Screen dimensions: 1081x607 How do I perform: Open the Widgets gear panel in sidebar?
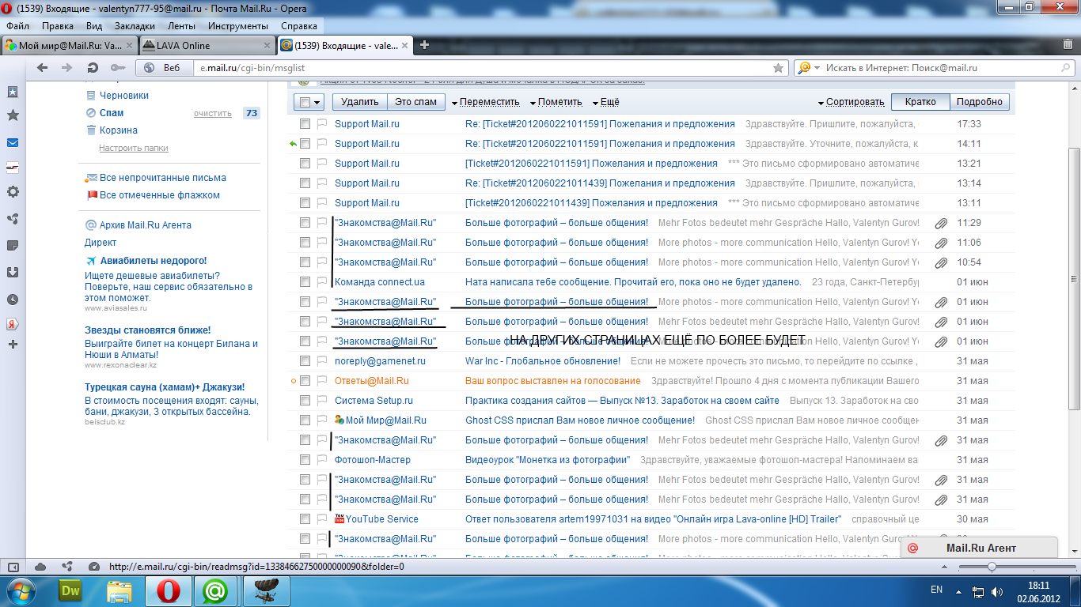(13, 191)
